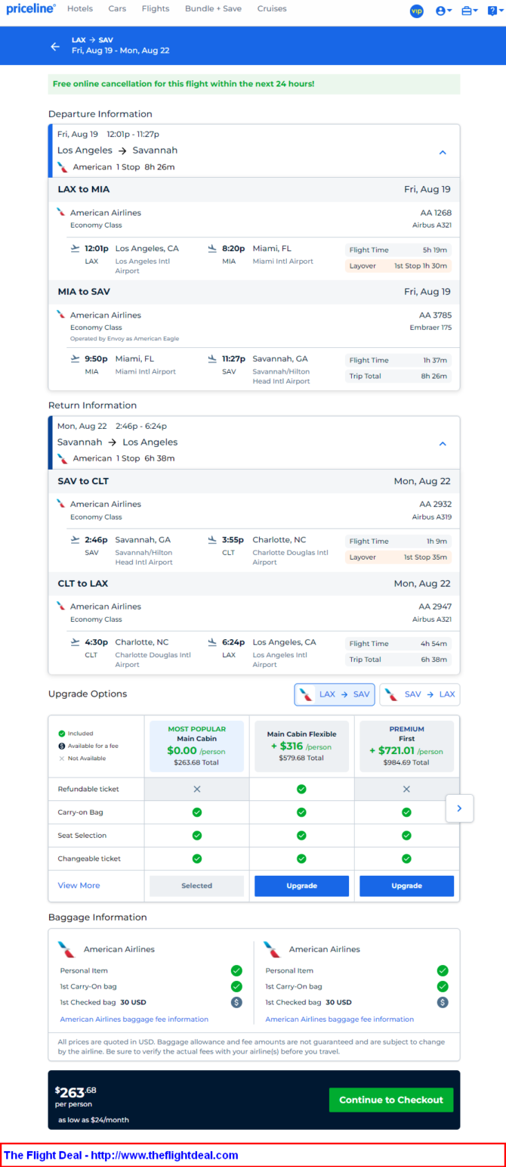Collapse the Departure Information details
Viewport: 506px width, 1167px height.
tap(443, 152)
